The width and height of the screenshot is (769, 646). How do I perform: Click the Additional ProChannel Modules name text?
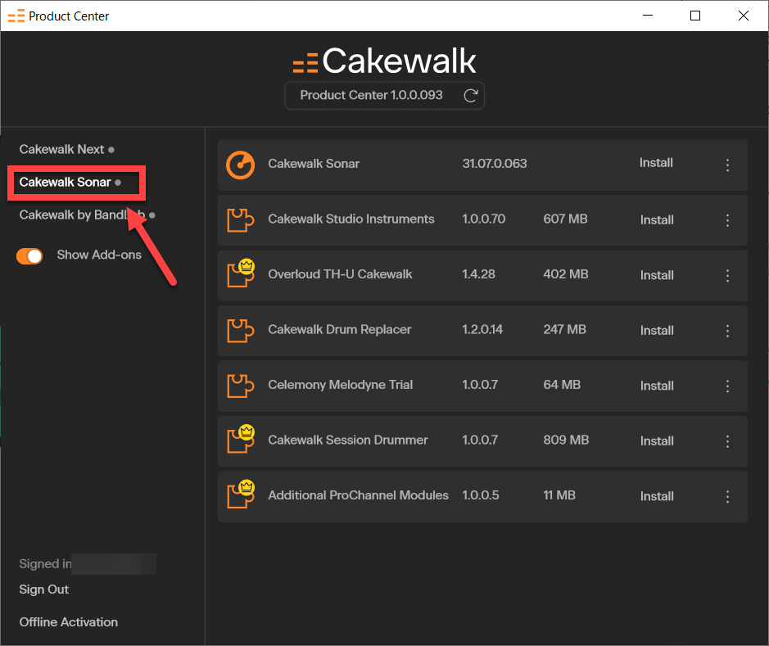[358, 495]
